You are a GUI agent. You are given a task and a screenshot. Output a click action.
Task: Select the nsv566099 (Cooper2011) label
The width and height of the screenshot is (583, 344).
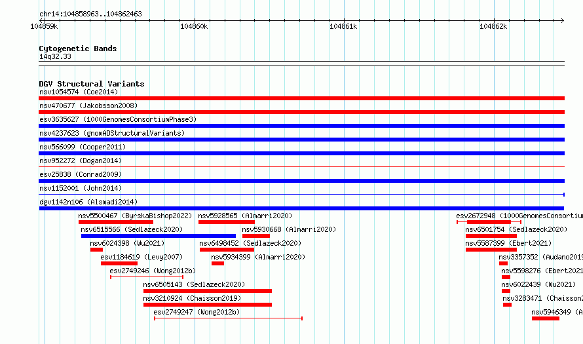coord(83,147)
